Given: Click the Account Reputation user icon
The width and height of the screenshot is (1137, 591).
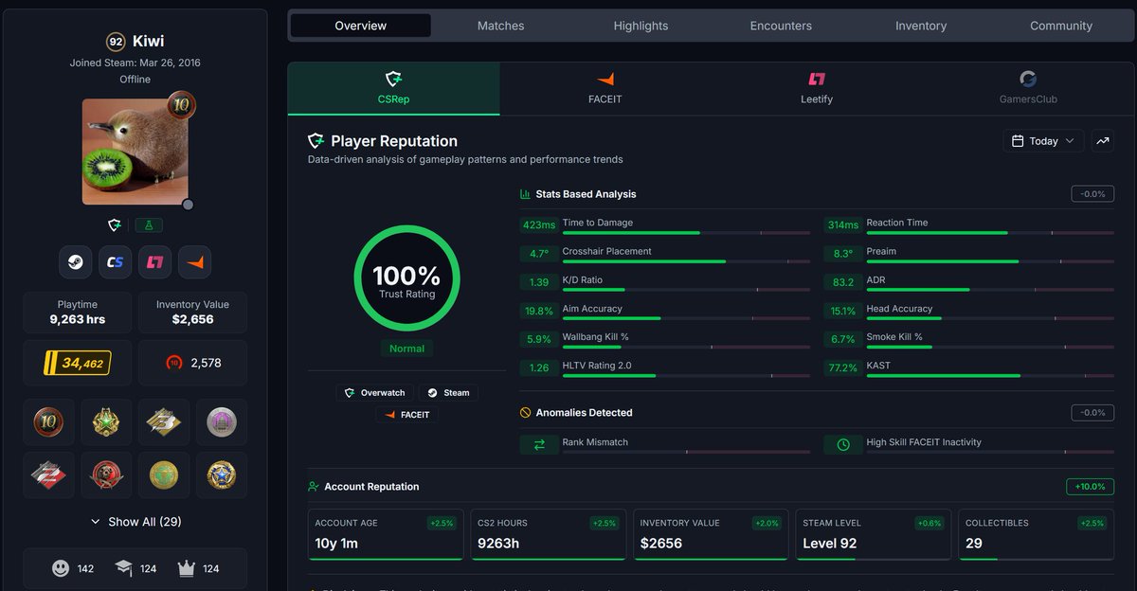Looking at the screenshot, I should (x=314, y=487).
